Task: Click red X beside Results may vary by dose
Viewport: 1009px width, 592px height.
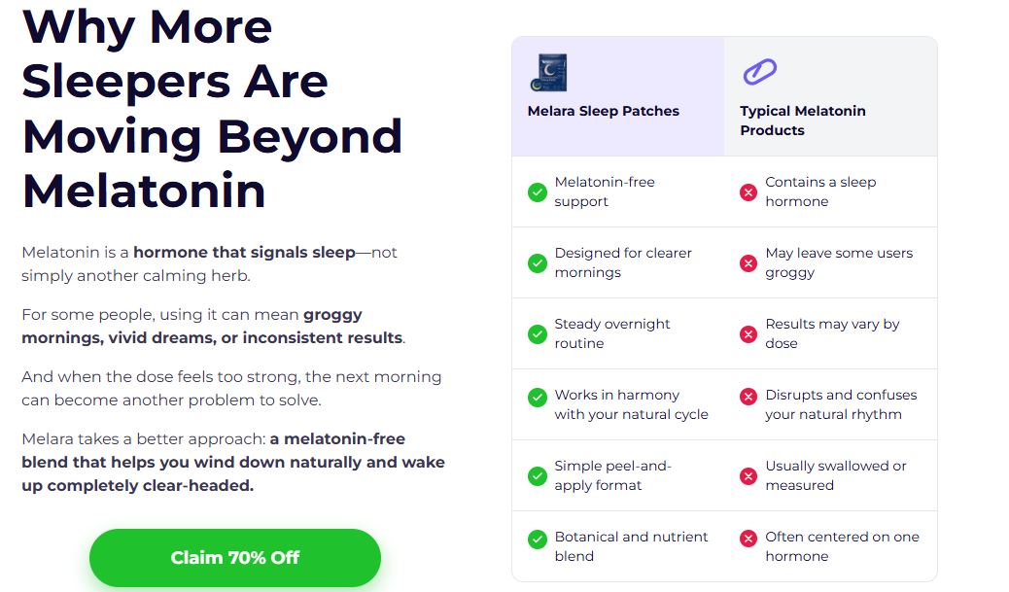Action: tap(748, 334)
